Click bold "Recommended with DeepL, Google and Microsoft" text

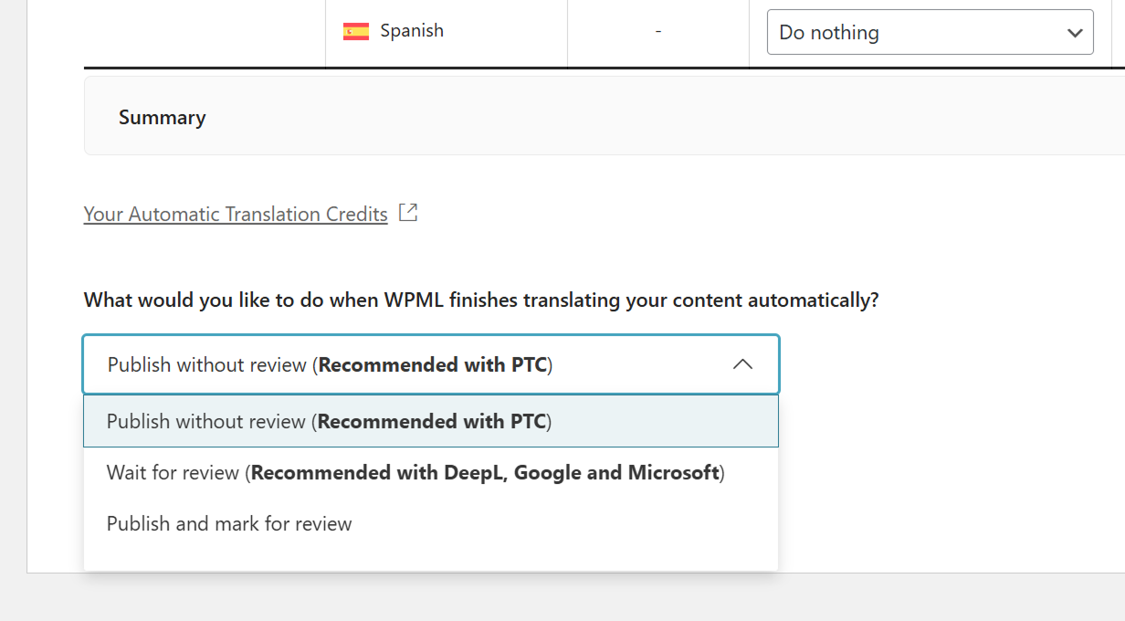coord(485,473)
